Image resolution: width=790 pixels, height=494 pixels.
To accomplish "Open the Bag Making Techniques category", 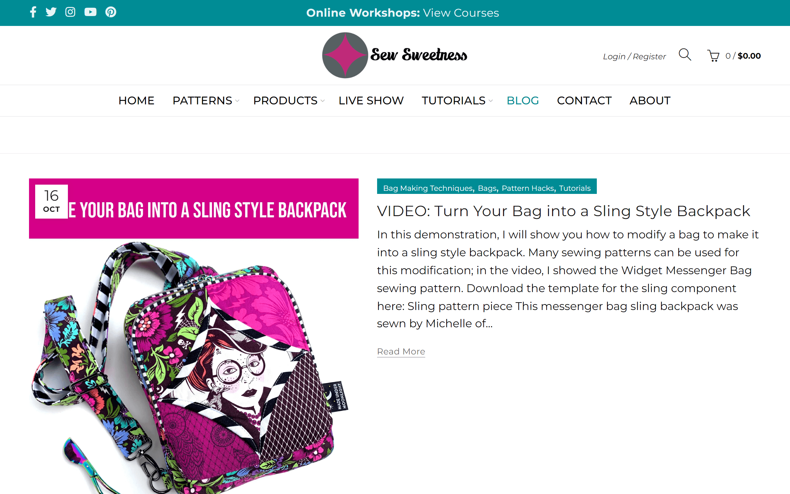I will coord(428,188).
